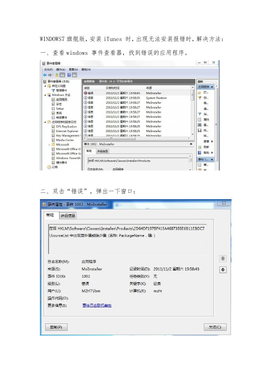Viewport: 264px width, 374px height.
Task: Open the 文件(F) menu
Action: click(48, 69)
